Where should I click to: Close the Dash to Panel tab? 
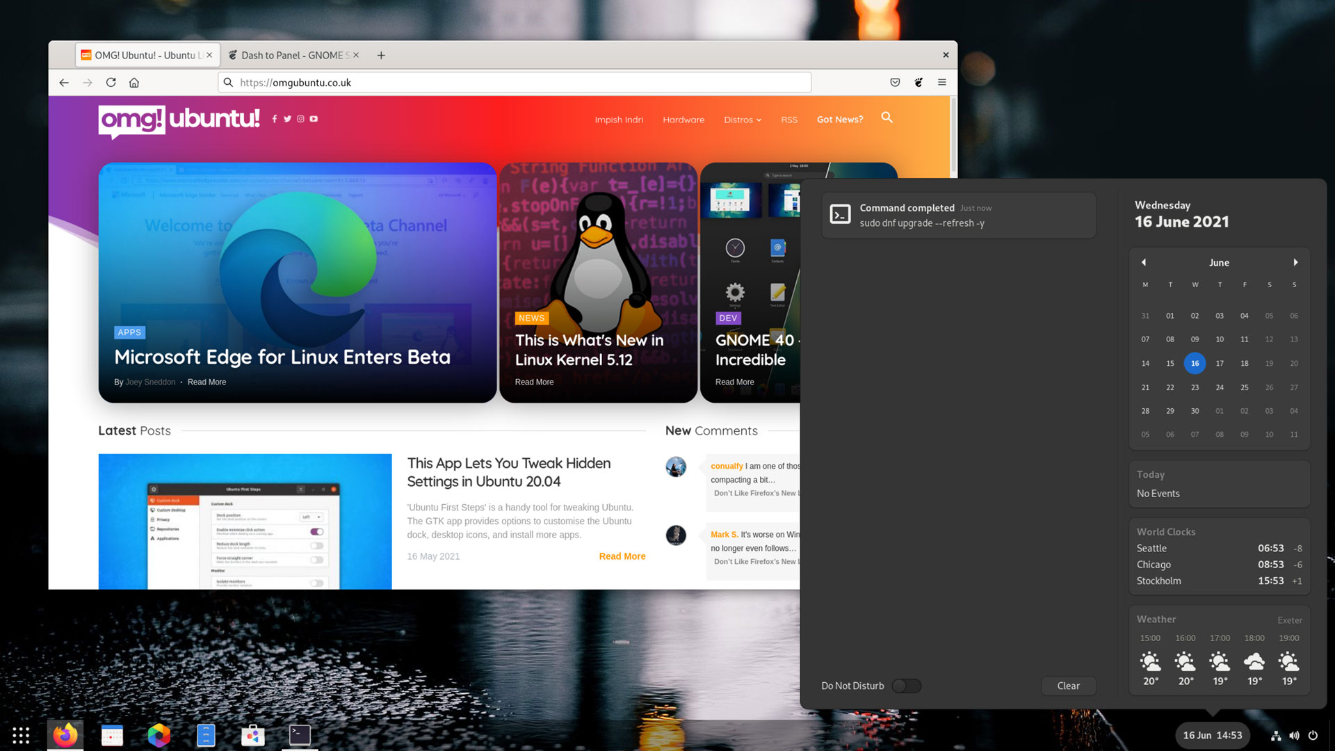(x=356, y=55)
